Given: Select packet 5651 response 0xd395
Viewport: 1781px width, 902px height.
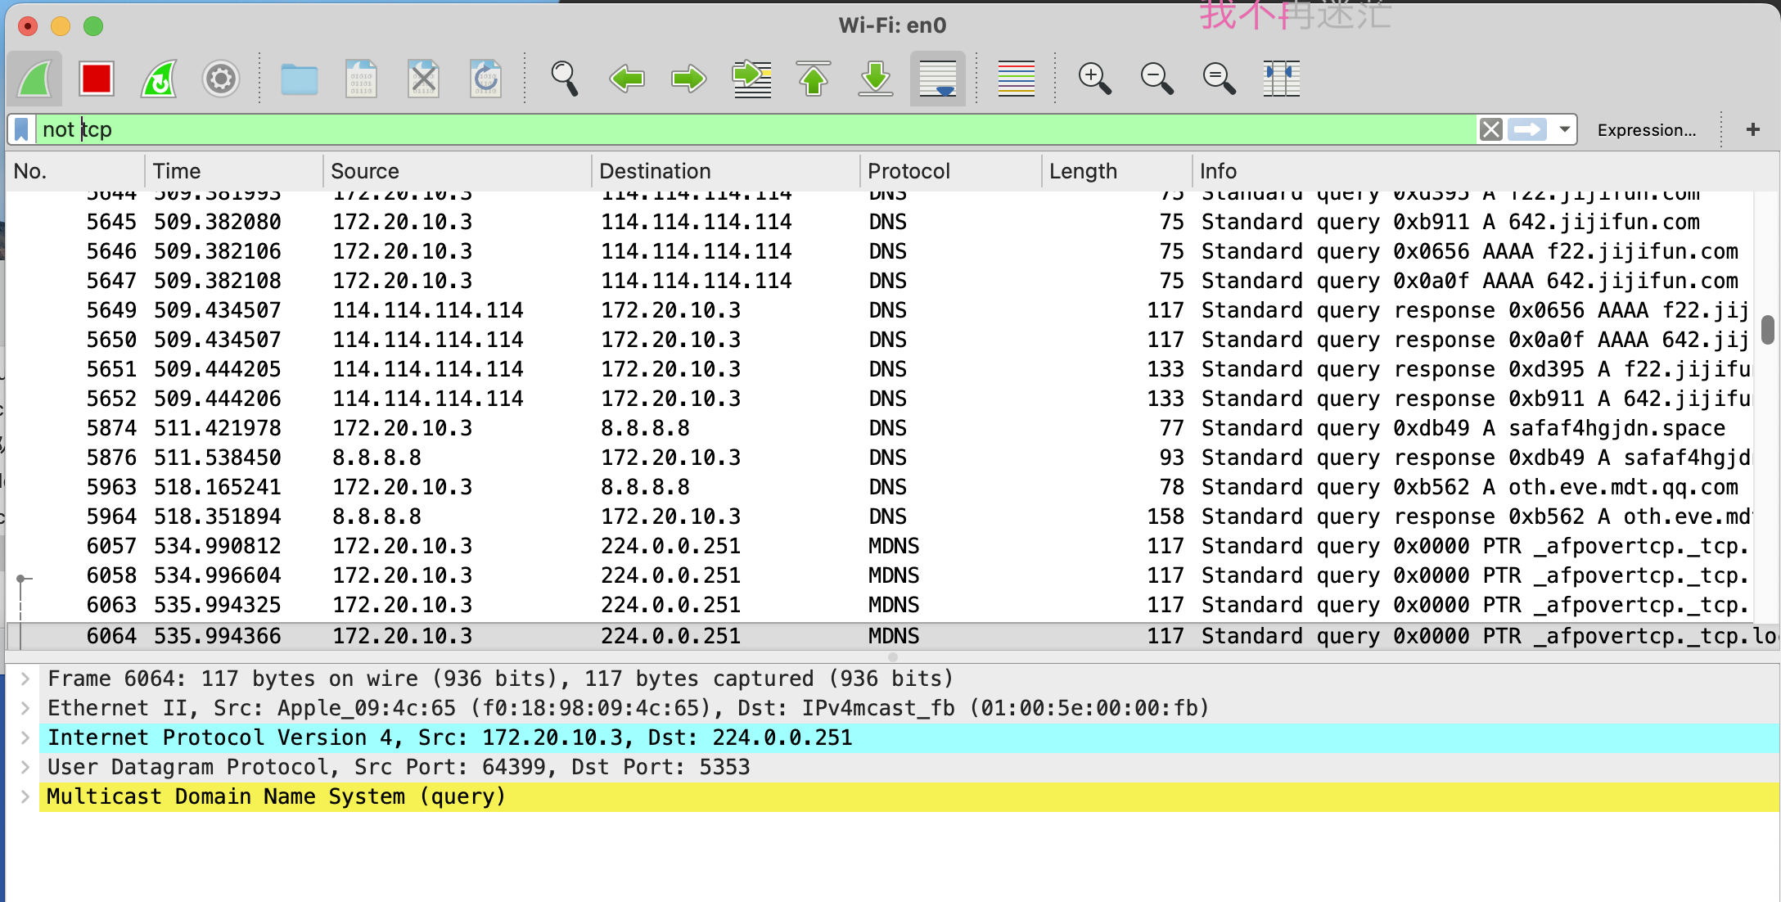Looking at the screenshot, I should click(x=880, y=369).
